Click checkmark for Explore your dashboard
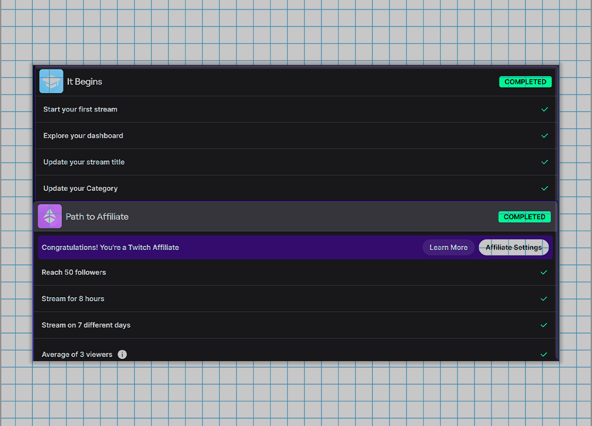592x426 pixels. pos(545,136)
